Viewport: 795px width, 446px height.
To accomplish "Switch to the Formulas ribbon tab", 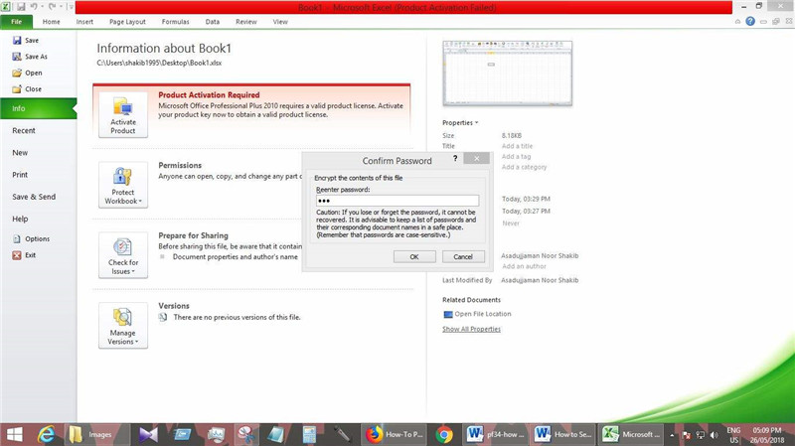I will [x=176, y=22].
